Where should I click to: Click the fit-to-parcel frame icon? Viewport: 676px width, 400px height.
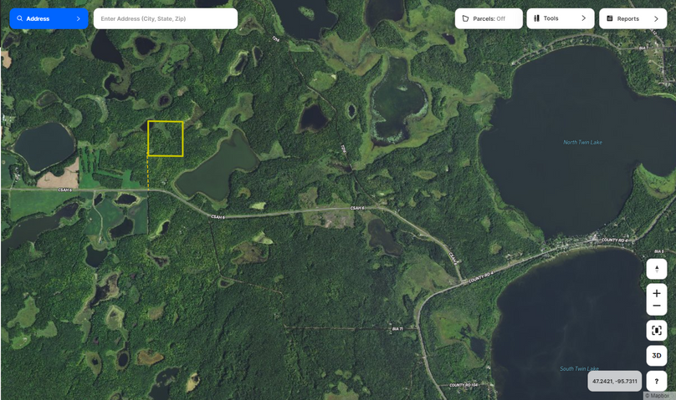657,331
